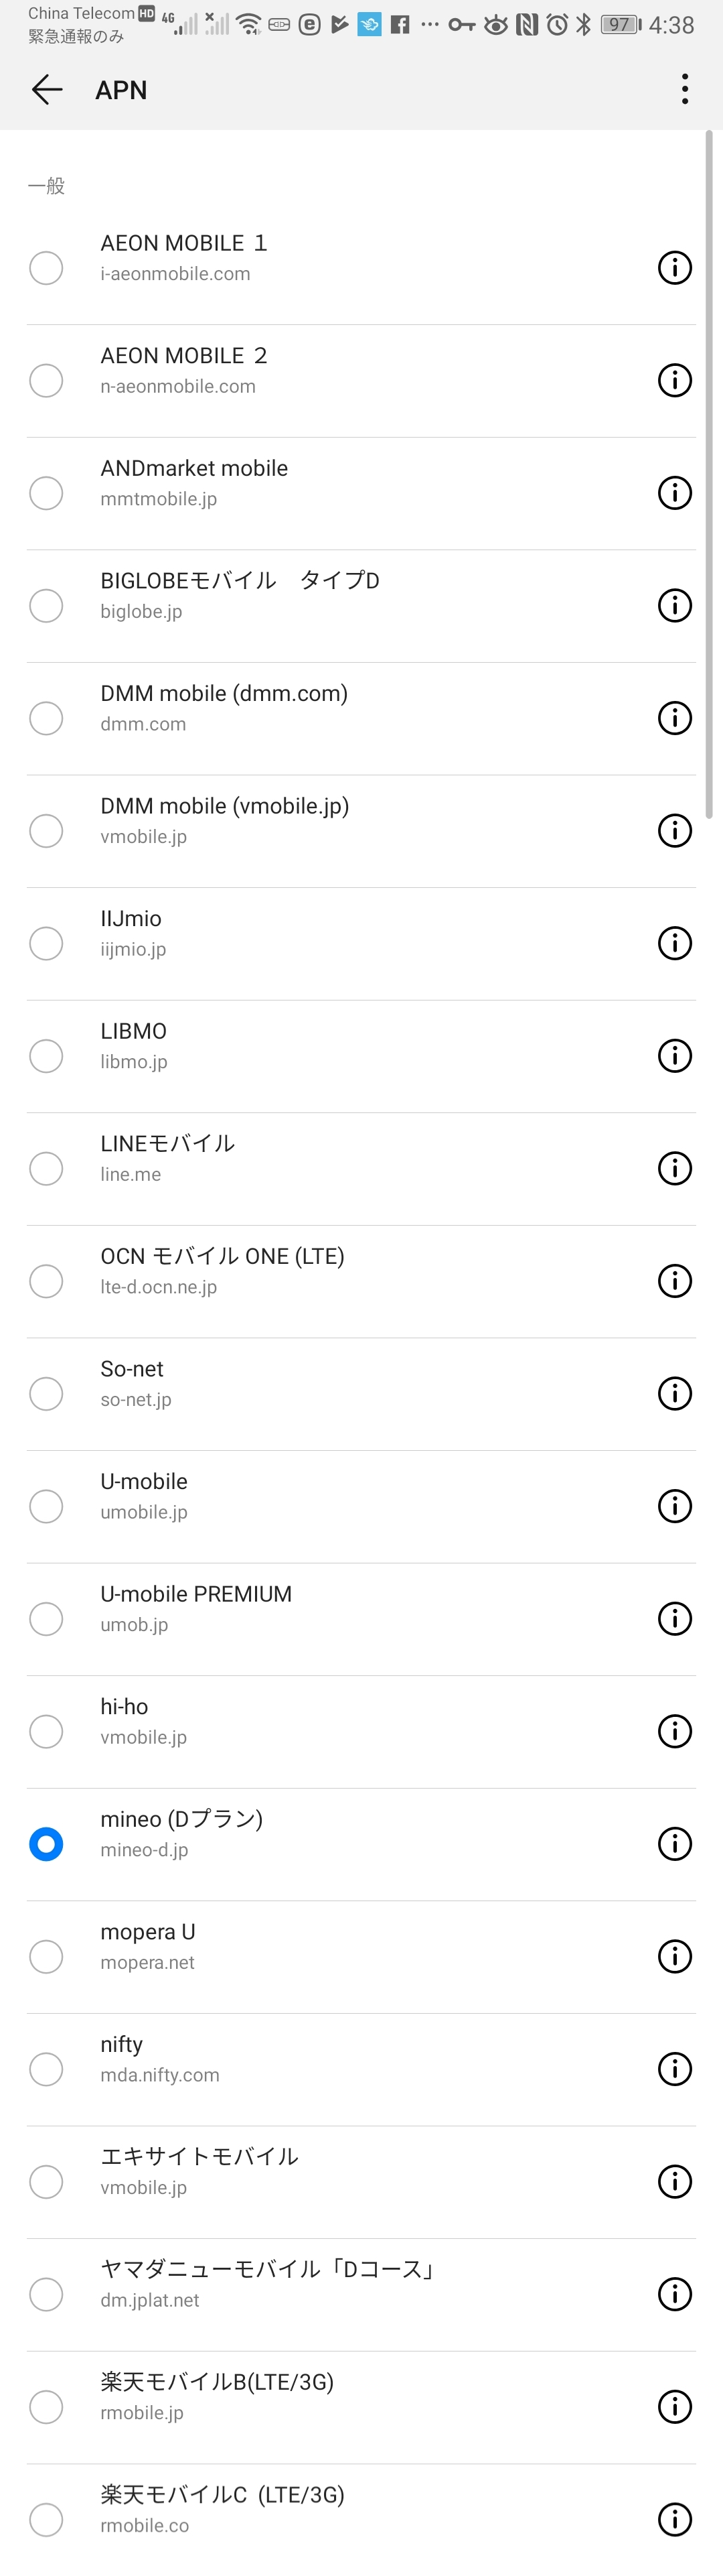Tap the DMM mobile (dmm.com) entry
This screenshot has width=723, height=2576.
pos(300,708)
